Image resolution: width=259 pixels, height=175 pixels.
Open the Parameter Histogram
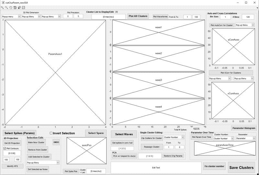coord(244,128)
